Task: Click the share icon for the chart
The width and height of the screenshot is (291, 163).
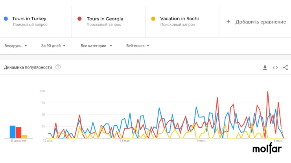Action: (x=285, y=67)
